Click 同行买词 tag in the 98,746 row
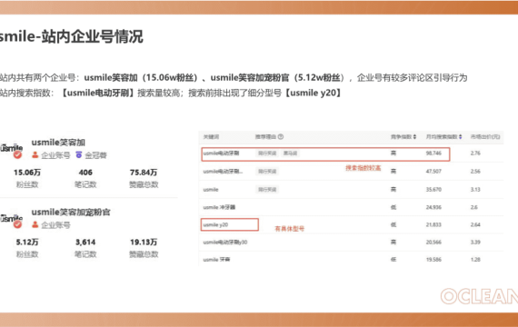 pos(267,154)
